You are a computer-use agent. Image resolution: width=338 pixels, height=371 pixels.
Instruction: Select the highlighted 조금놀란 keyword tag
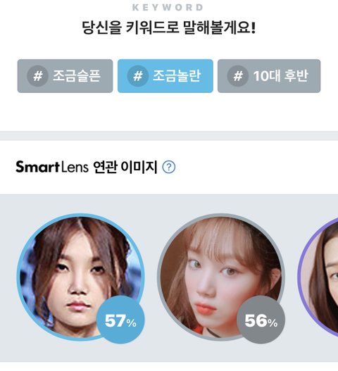[165, 76]
